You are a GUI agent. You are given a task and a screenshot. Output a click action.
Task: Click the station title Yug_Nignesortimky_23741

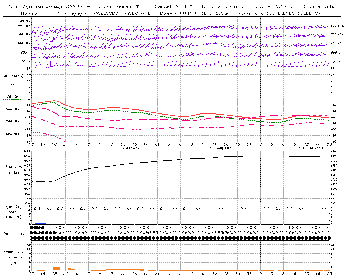click(46, 6)
